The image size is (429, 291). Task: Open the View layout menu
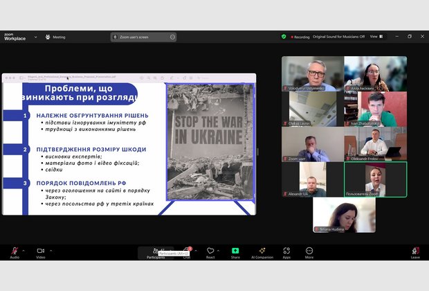(x=375, y=37)
